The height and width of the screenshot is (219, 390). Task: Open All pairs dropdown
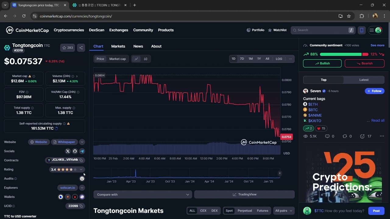click(284, 210)
